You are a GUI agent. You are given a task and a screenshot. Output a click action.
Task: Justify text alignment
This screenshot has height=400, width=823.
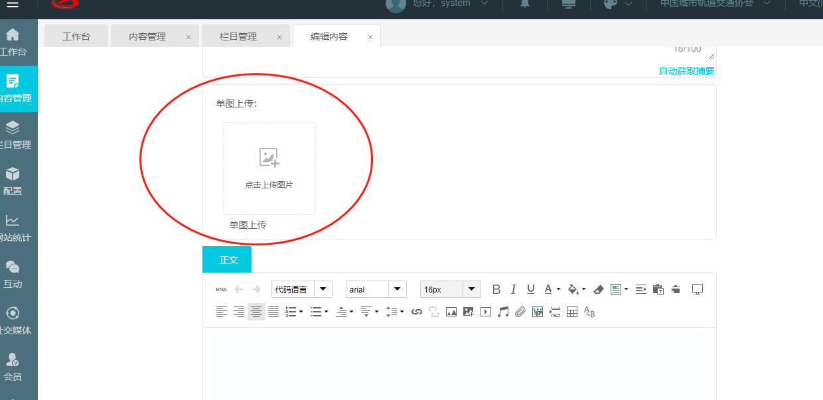[273, 312]
